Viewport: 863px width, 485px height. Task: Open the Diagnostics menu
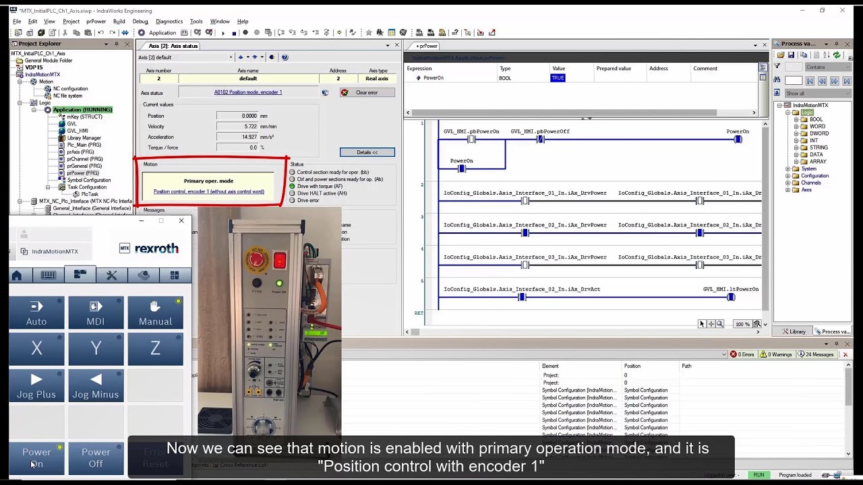pos(169,22)
